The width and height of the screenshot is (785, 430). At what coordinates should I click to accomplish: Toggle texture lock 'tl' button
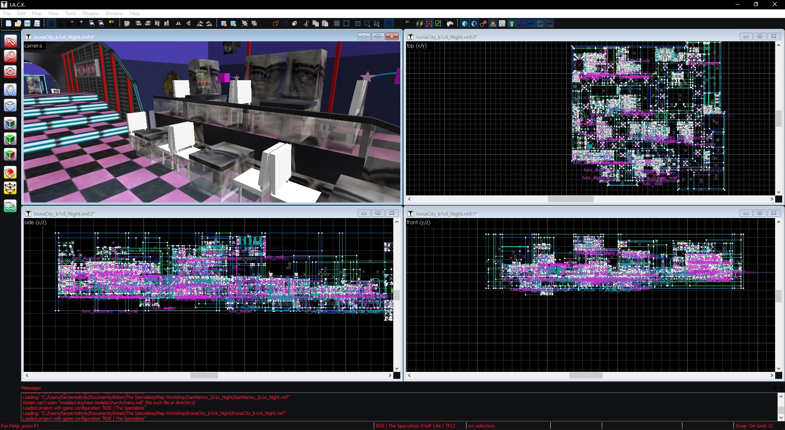click(x=389, y=24)
